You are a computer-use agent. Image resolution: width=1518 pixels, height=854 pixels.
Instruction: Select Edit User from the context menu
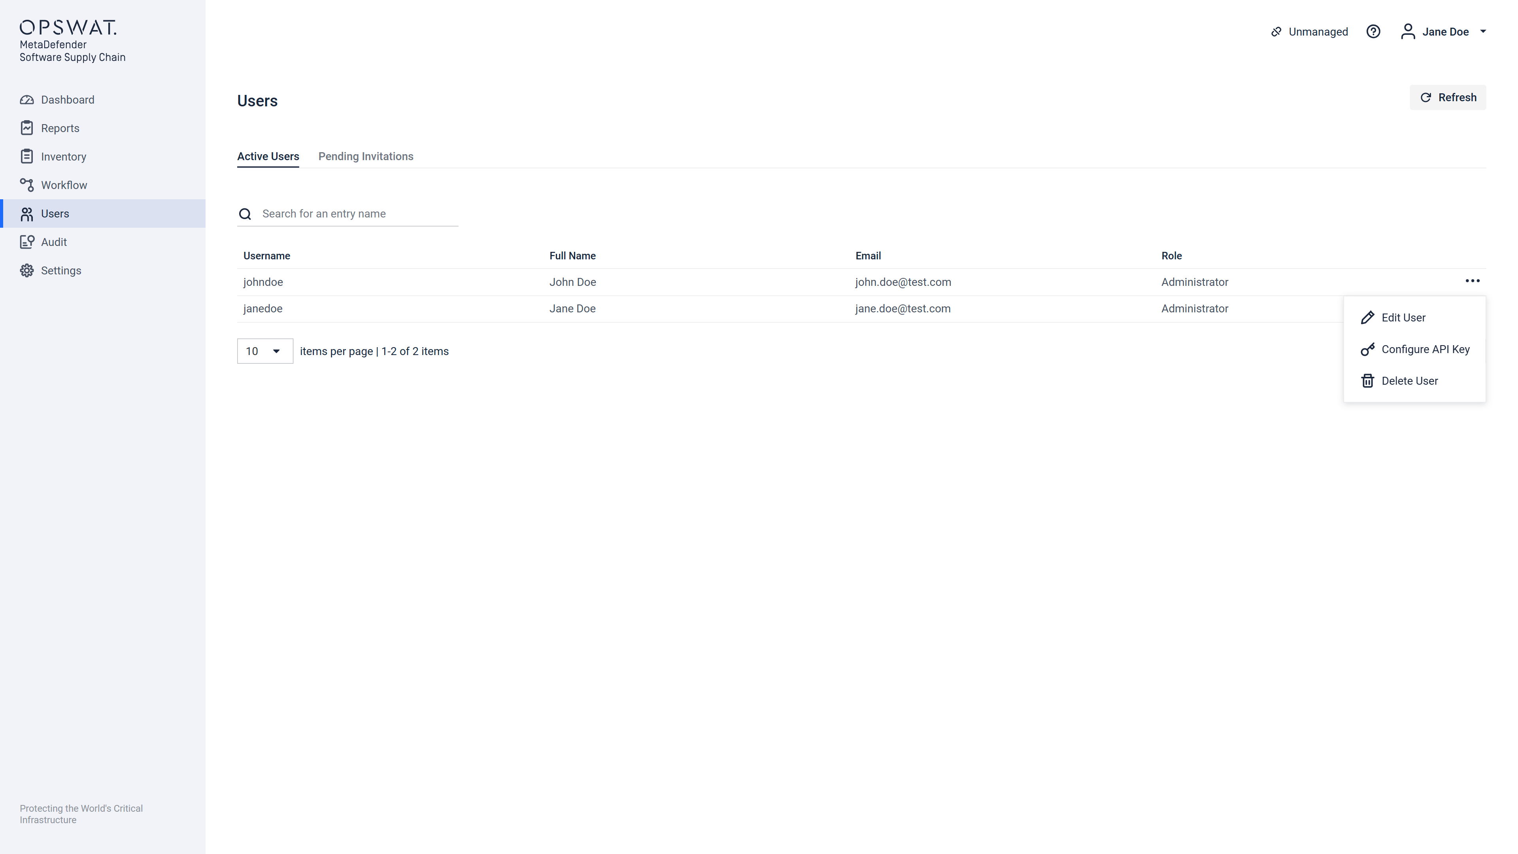pos(1403,317)
